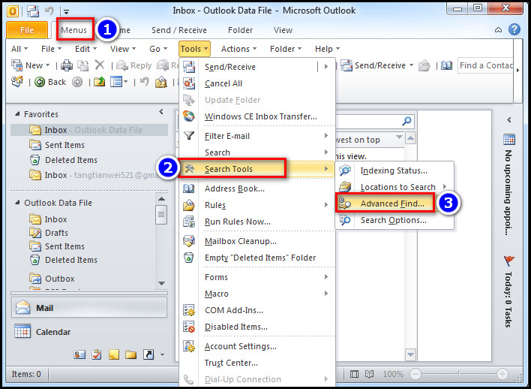
Task: Switch to the Send / Receive ribbon tab
Action: [178, 30]
